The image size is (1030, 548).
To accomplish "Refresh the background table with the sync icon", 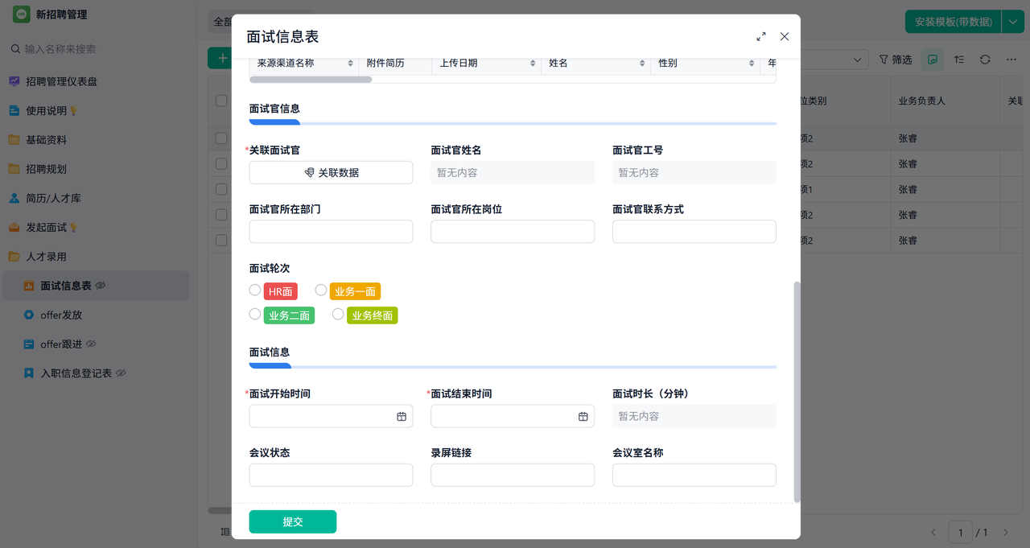I will click(x=985, y=60).
